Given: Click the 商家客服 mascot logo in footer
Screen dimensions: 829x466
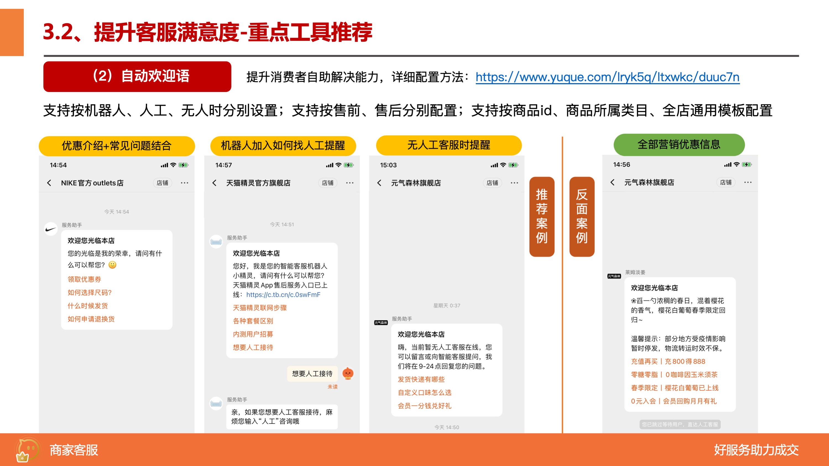Looking at the screenshot, I should coord(27,450).
